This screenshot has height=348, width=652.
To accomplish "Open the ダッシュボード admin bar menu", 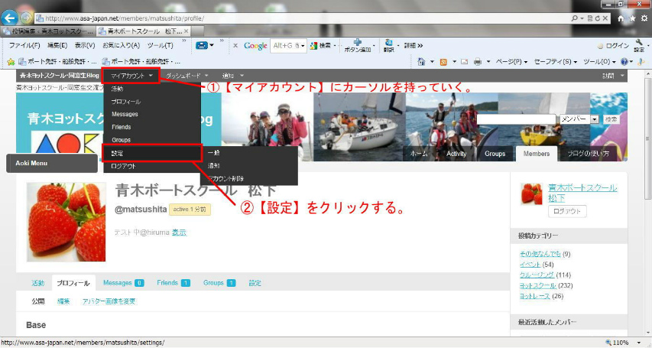I will pyautogui.click(x=187, y=76).
